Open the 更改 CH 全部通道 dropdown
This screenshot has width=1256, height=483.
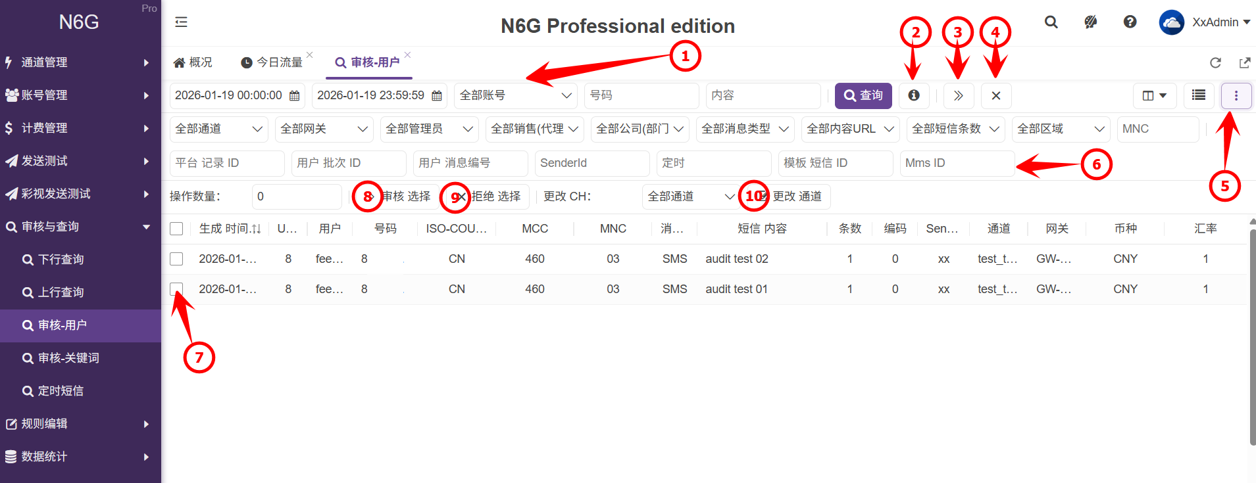(691, 196)
